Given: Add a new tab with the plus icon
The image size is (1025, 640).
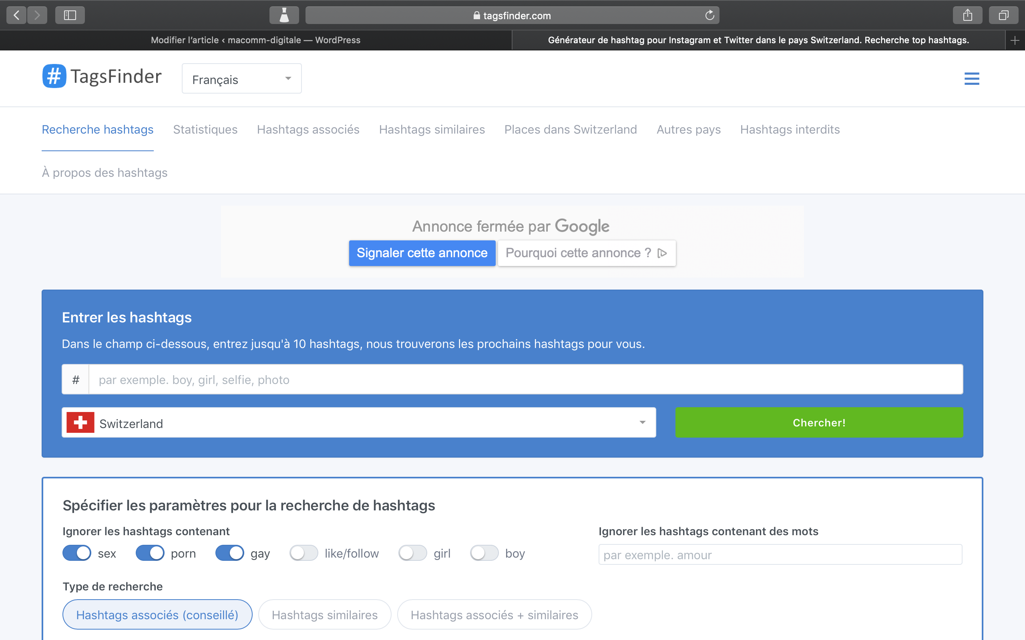Looking at the screenshot, I should coord(1015,40).
